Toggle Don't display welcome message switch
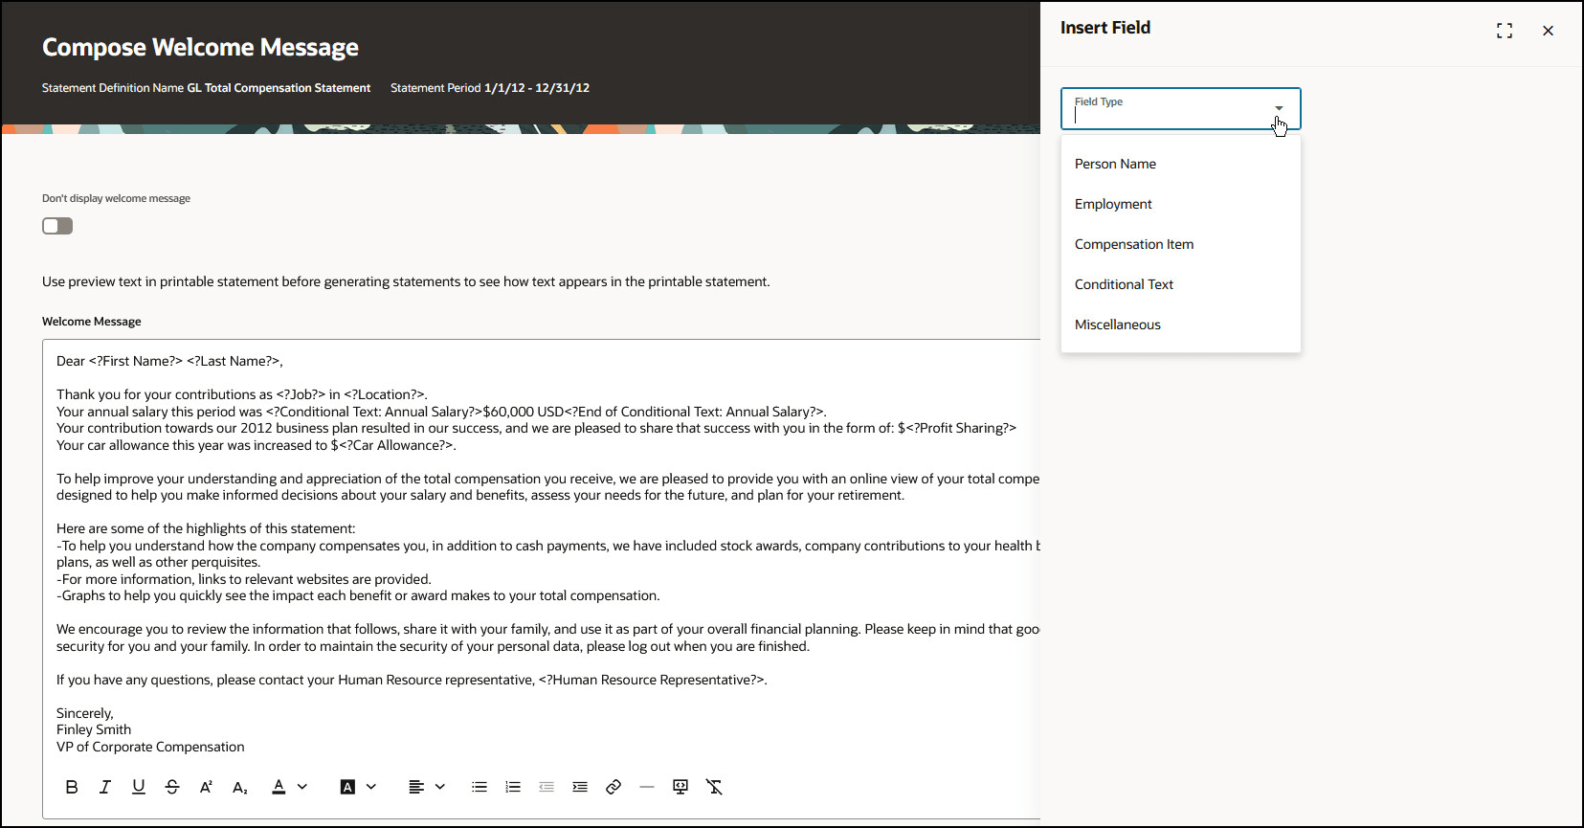The height and width of the screenshot is (828, 1584). tap(57, 226)
